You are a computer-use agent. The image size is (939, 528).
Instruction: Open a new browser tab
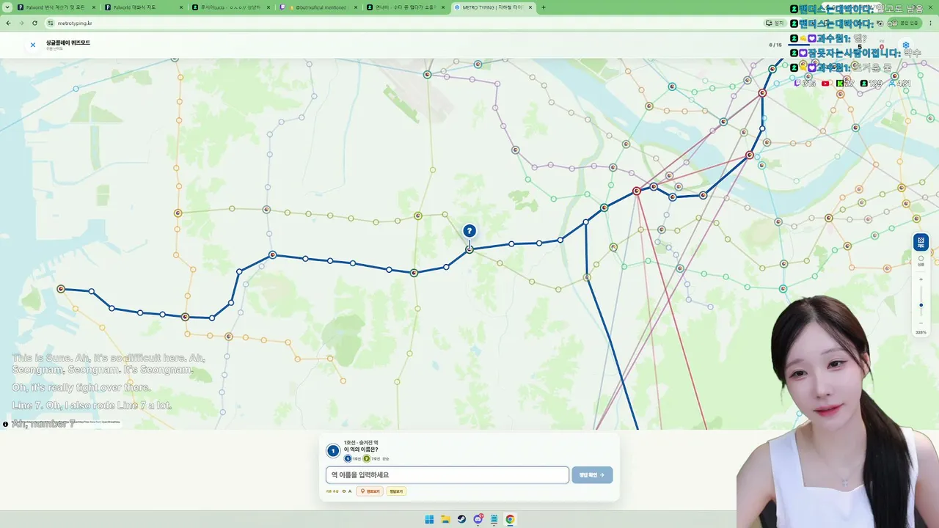[x=544, y=7]
